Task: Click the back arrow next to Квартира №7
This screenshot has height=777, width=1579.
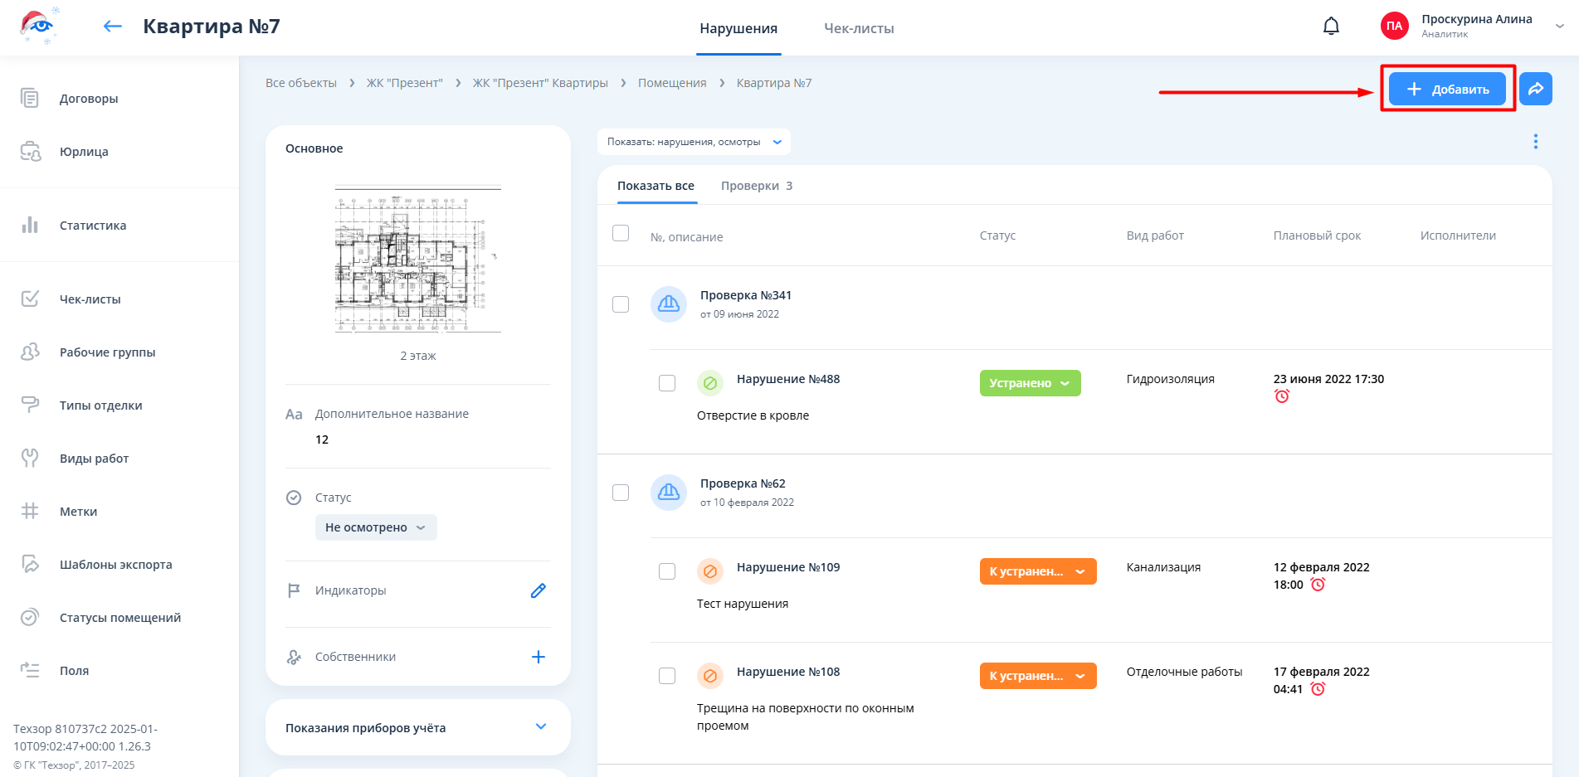Action: (x=113, y=27)
